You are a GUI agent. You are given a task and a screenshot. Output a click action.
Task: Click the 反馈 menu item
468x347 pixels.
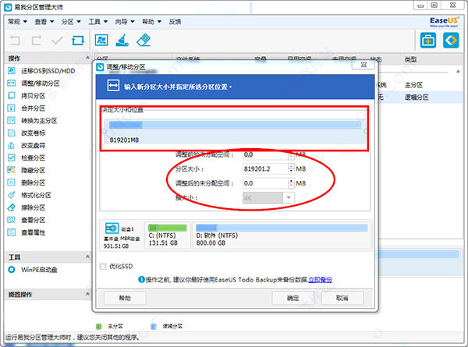175,22
